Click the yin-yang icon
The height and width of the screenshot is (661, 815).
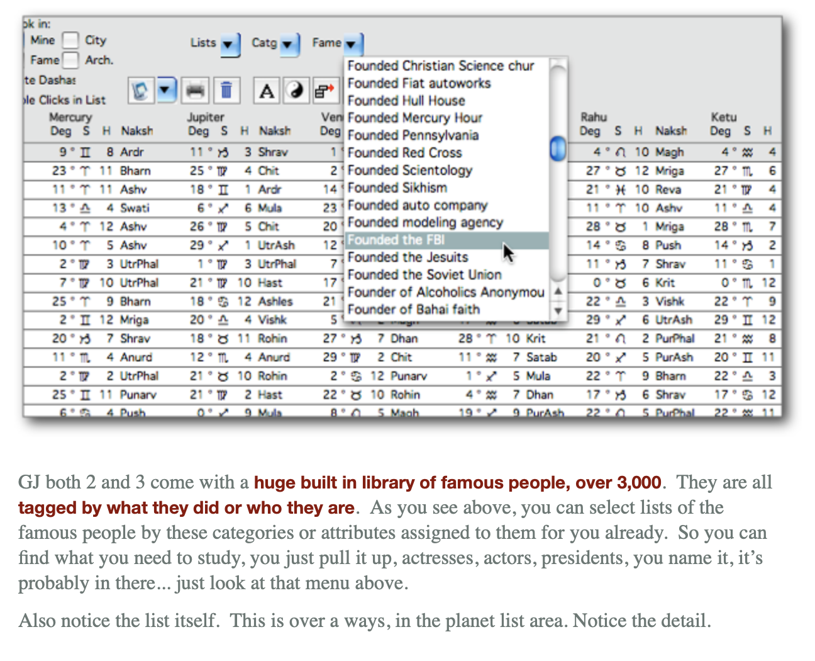point(295,91)
